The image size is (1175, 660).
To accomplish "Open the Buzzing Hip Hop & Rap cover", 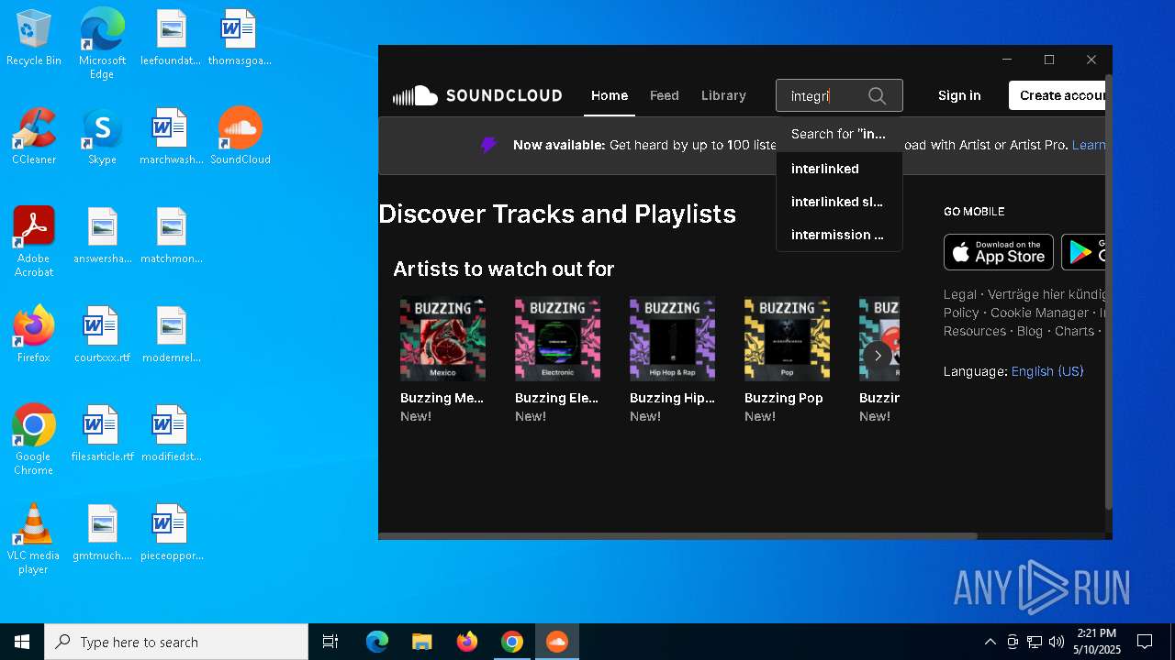I will point(672,338).
